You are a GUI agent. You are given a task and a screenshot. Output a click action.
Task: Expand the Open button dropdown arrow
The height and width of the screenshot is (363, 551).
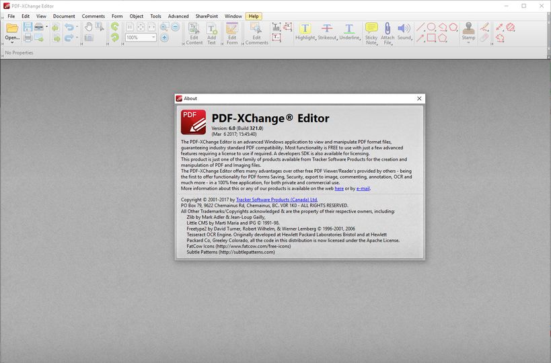tap(12, 42)
